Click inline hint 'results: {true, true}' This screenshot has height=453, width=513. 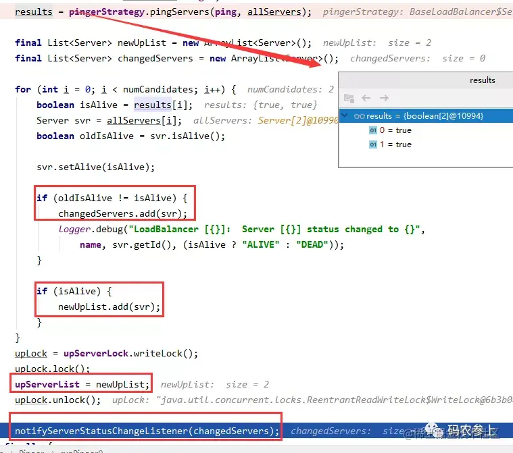pyautogui.click(x=261, y=105)
